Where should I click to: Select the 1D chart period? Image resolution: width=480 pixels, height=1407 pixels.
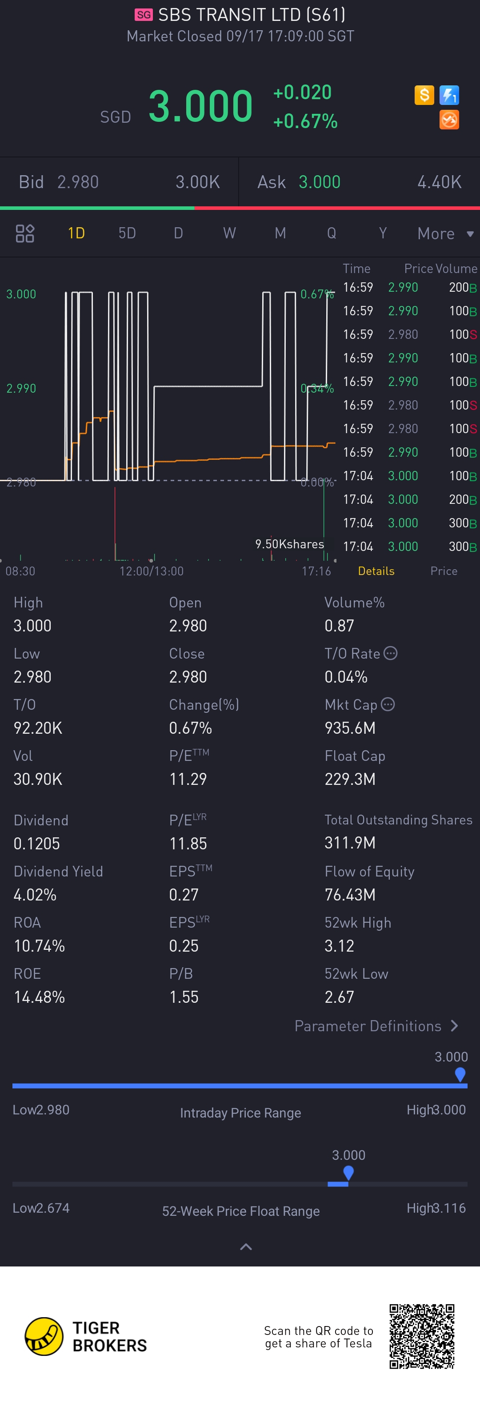coord(76,233)
